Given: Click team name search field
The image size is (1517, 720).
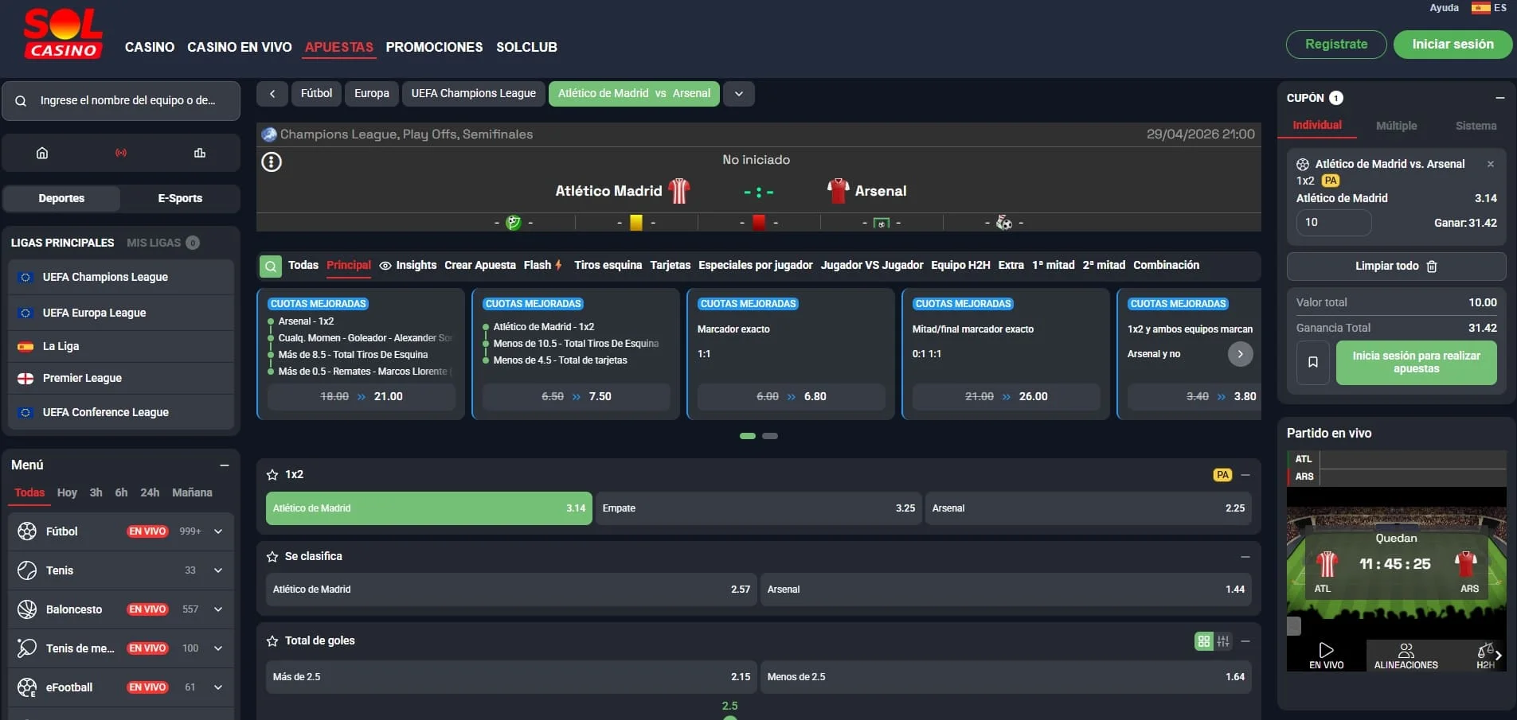Looking at the screenshot, I should click(x=121, y=101).
